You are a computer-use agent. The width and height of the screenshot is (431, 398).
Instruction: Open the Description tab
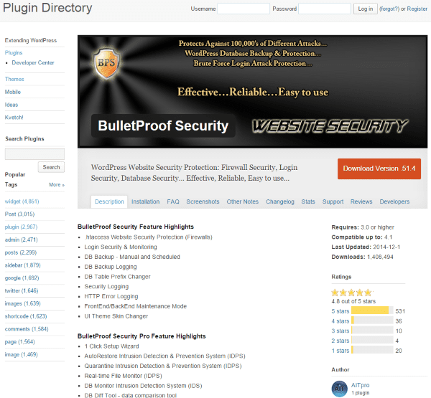(109, 202)
